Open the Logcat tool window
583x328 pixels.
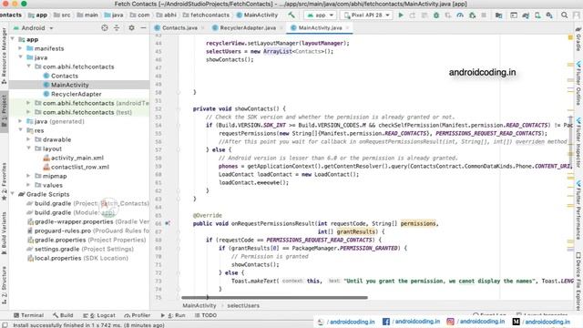pos(99,315)
